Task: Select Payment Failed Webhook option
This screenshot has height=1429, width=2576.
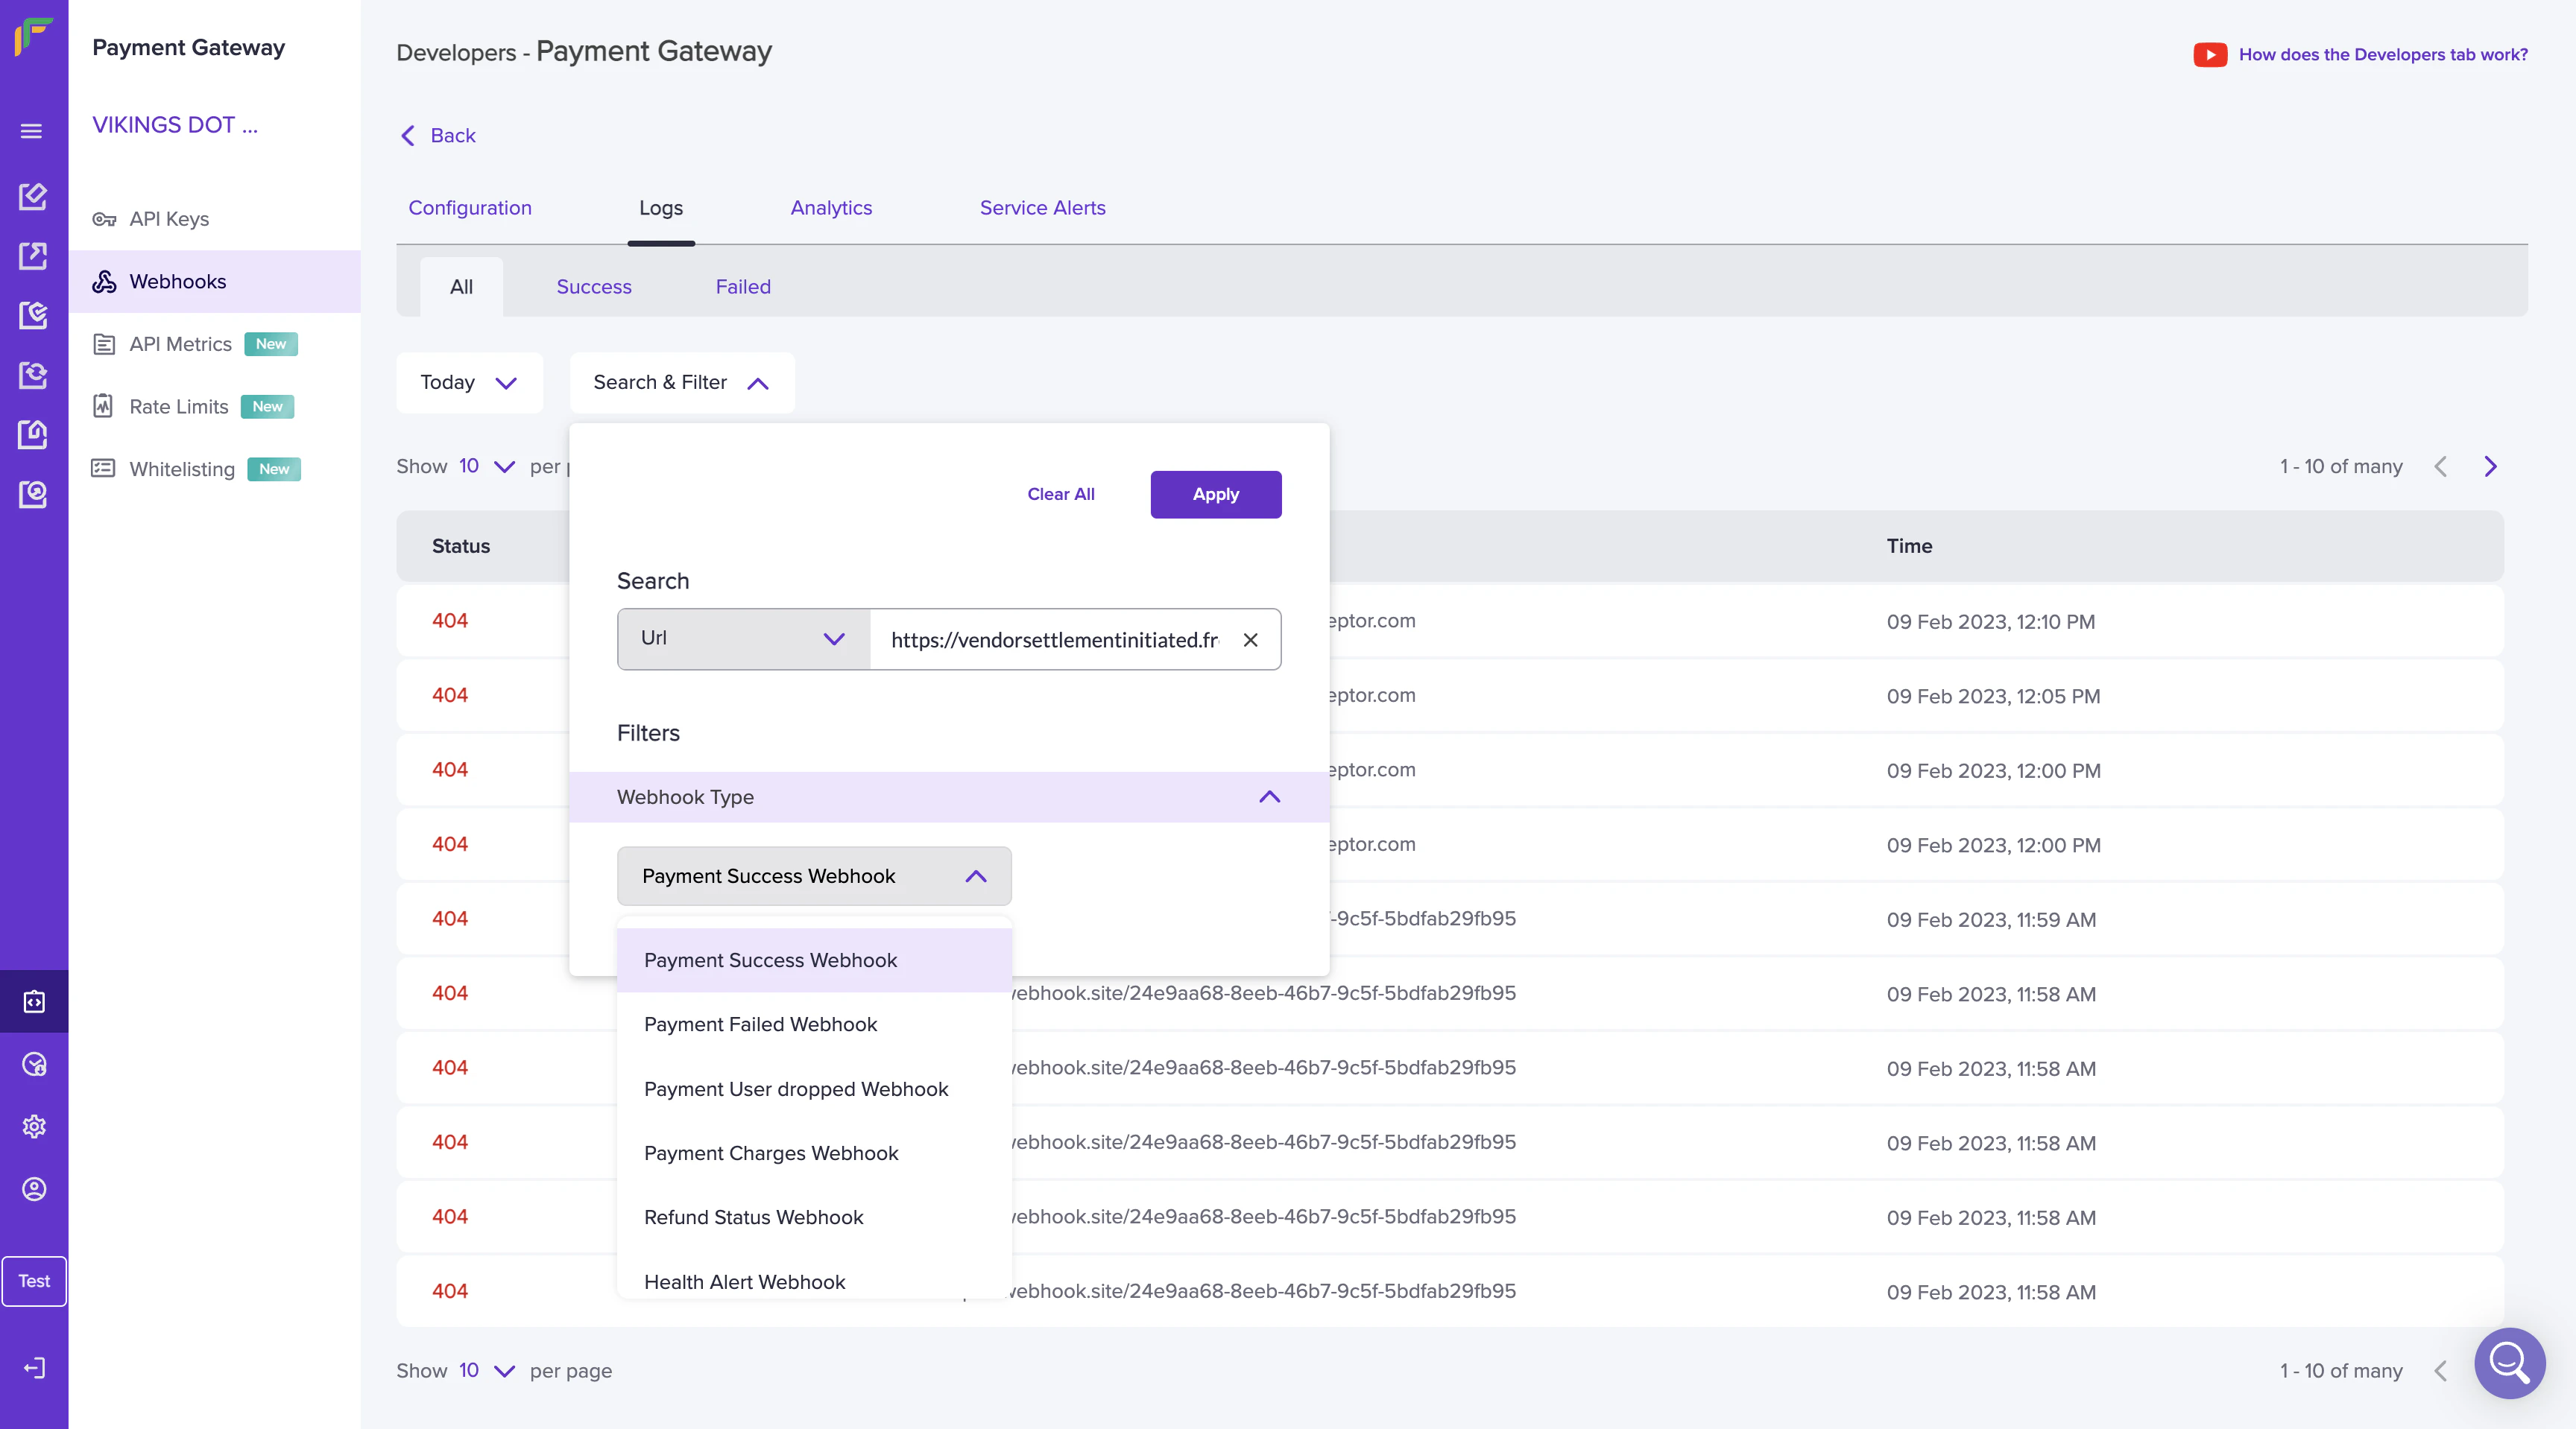Action: (x=760, y=1024)
